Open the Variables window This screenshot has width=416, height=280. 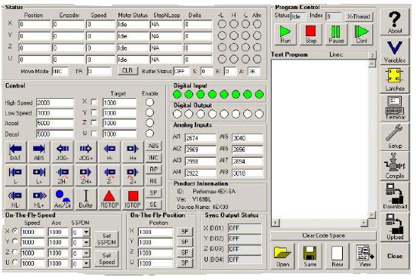click(395, 51)
